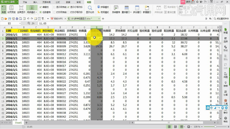Open the Formulas (公式) ribbon tab

58,2
